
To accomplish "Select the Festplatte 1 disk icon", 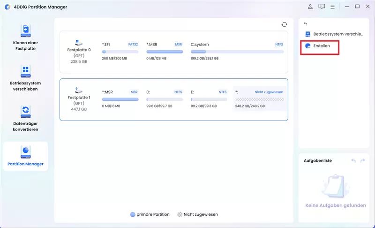I will (x=79, y=91).
